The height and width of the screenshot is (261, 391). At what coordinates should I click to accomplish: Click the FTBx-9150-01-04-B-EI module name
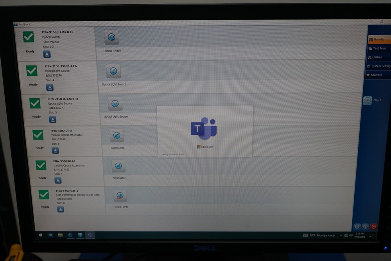point(57,32)
